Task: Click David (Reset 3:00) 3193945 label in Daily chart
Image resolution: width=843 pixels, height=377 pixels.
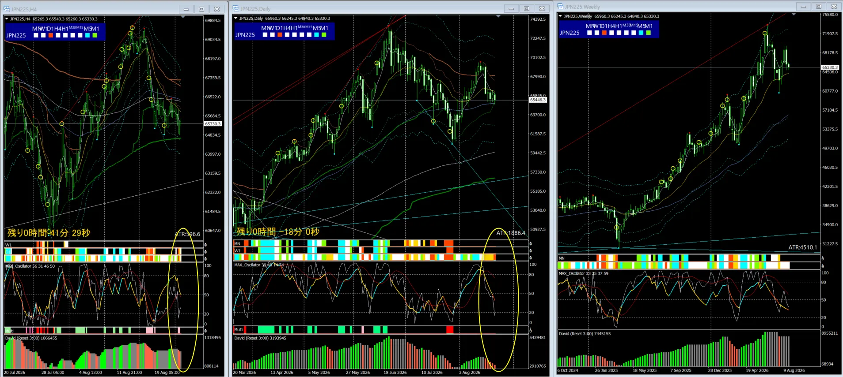Action: 260,338
